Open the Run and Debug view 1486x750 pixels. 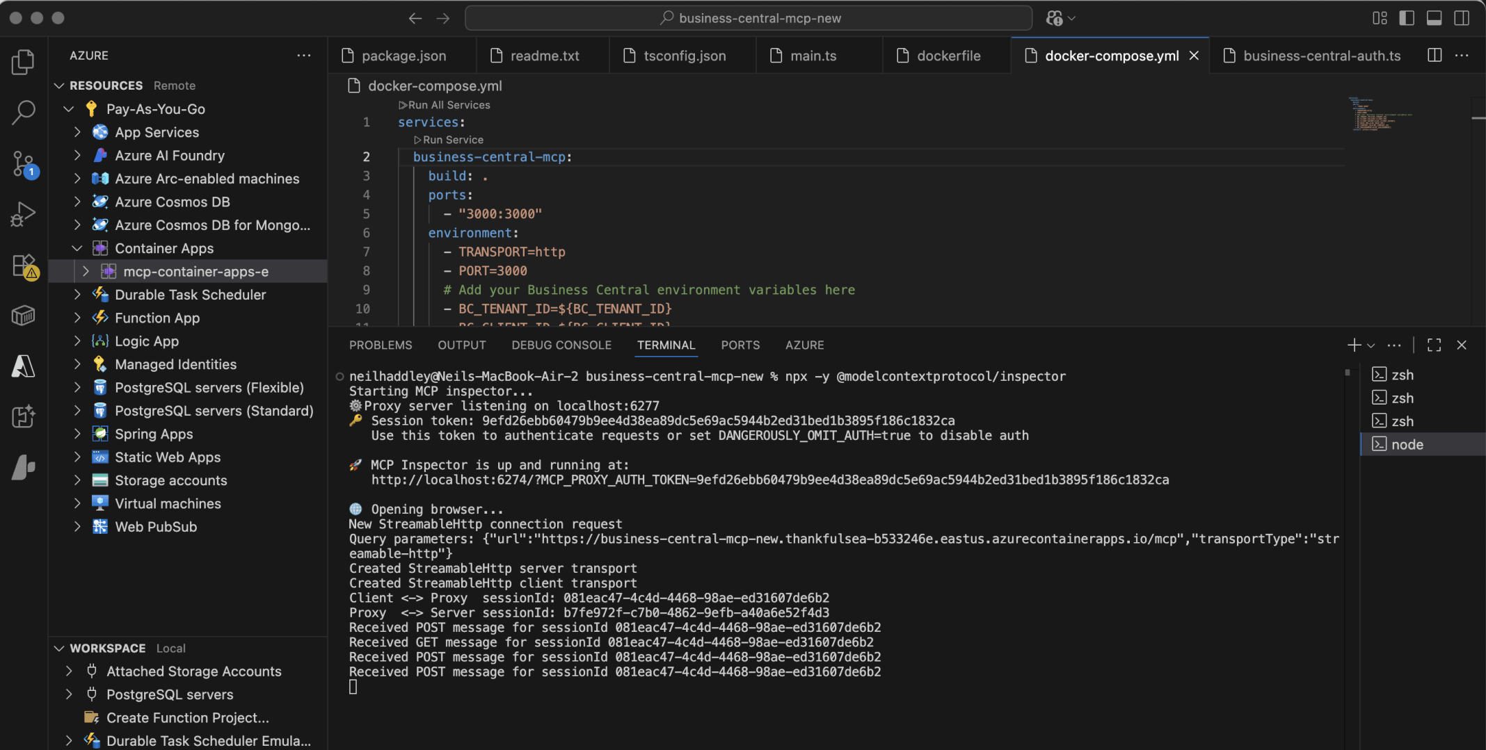(23, 213)
